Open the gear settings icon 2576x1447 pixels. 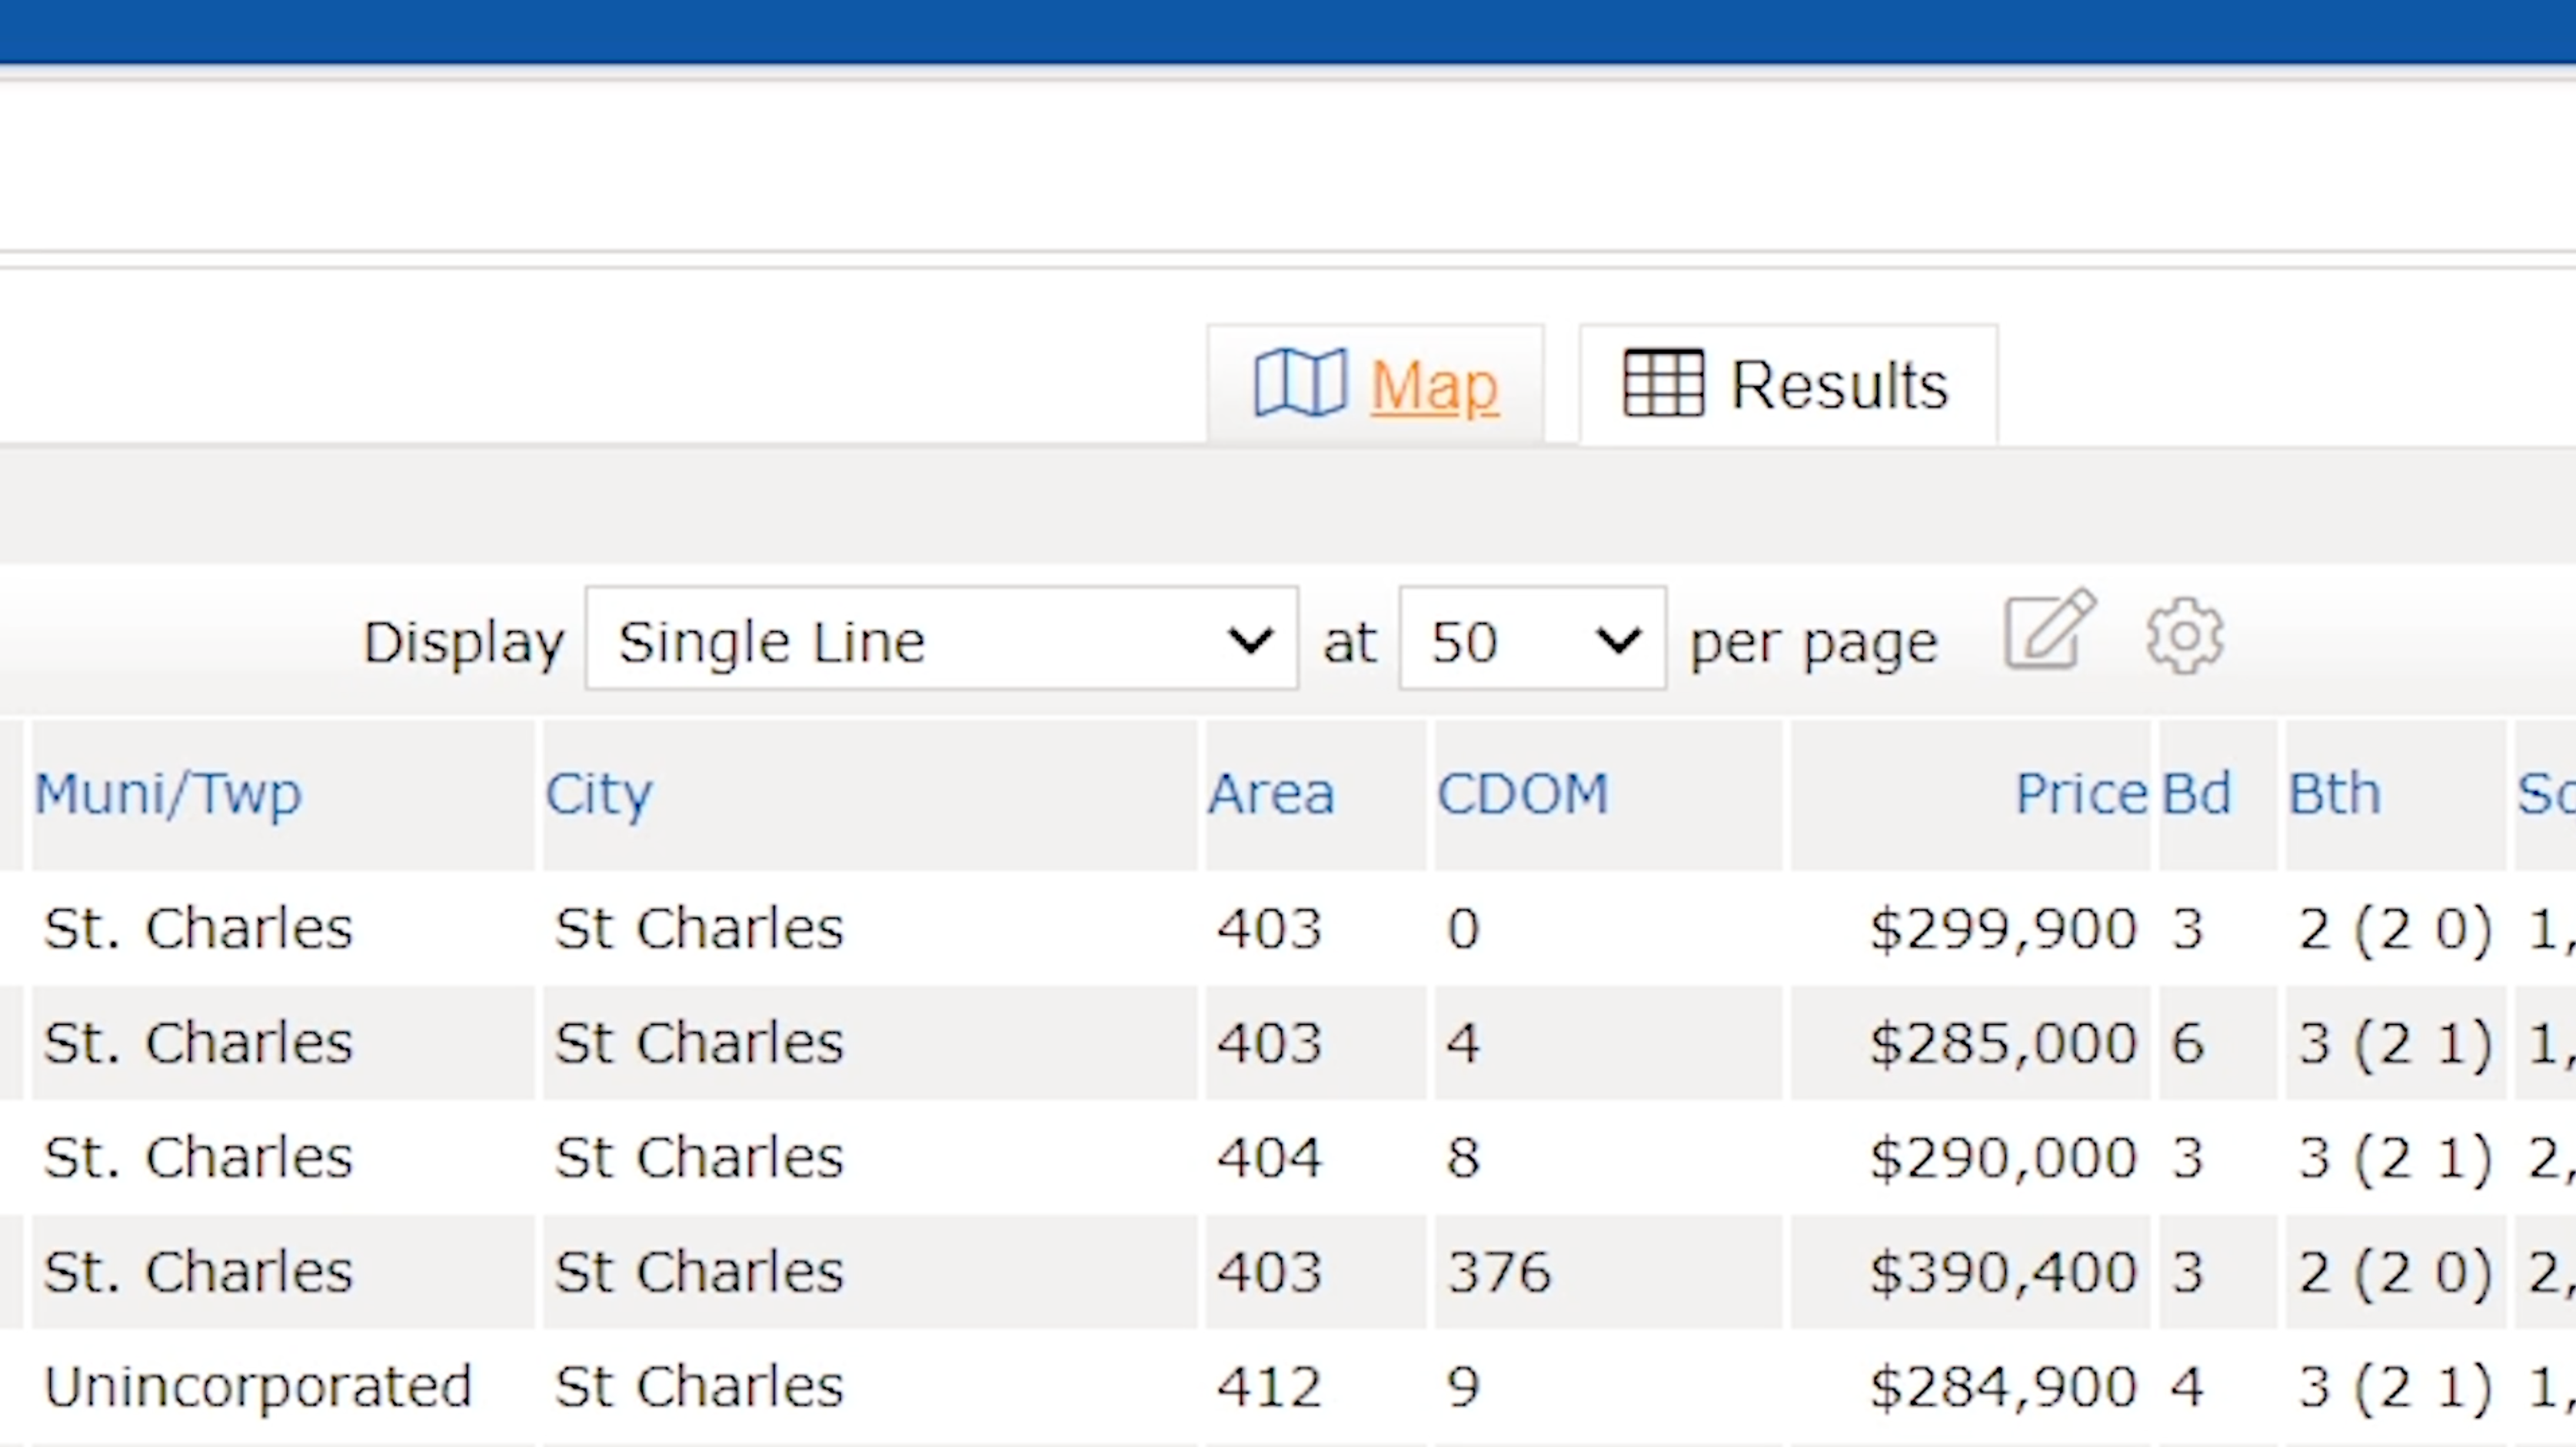(x=2184, y=636)
